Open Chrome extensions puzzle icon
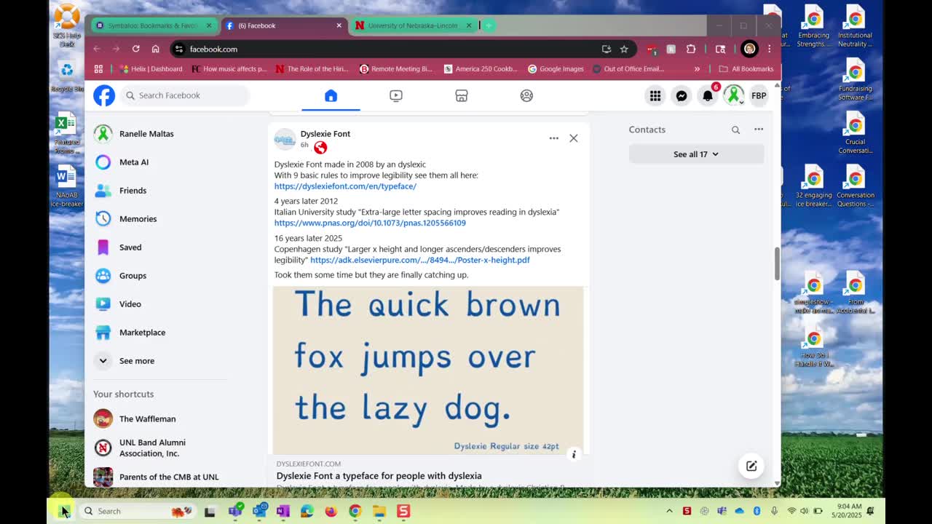 [691, 49]
